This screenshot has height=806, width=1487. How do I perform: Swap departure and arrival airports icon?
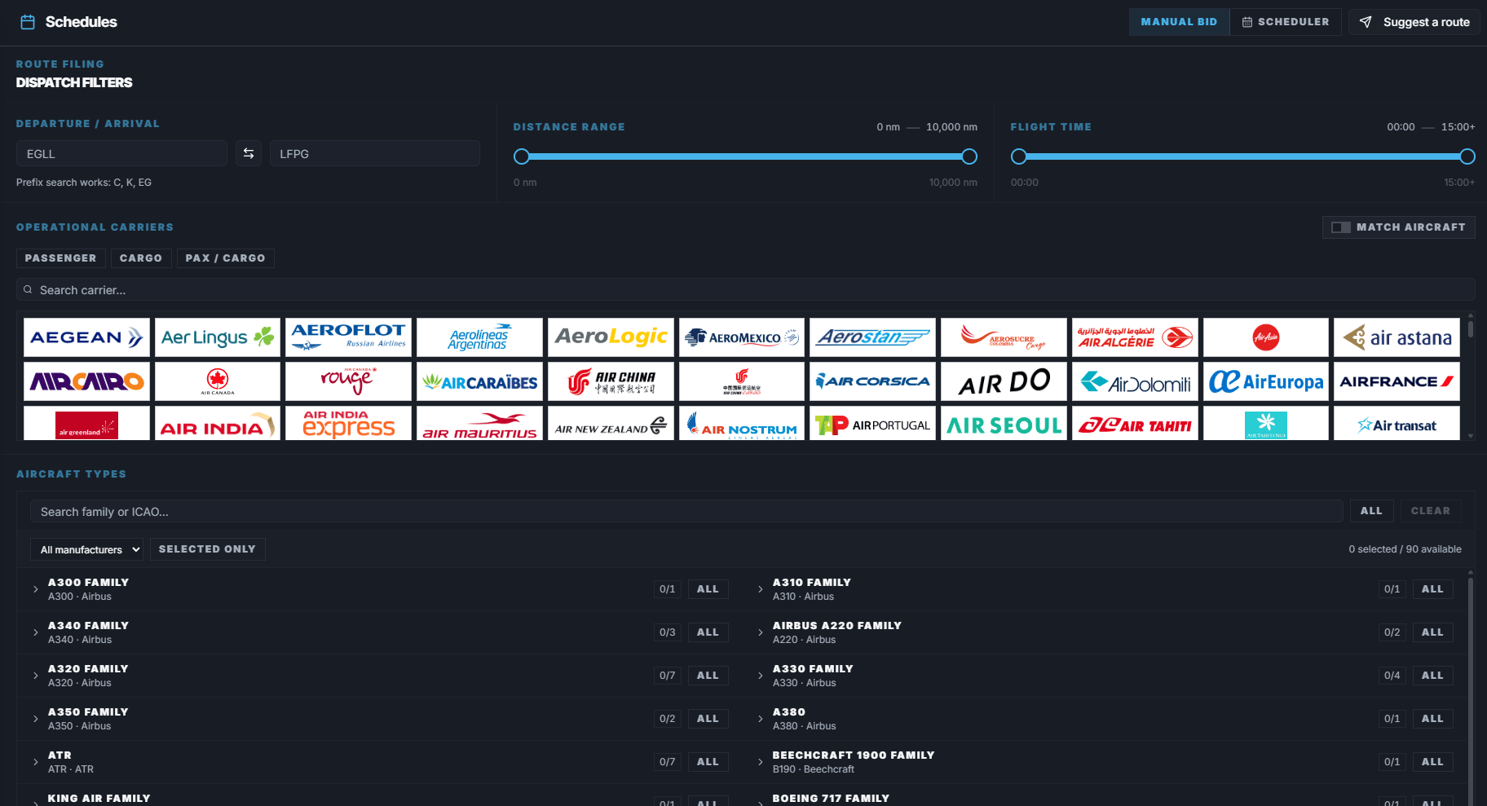pos(249,153)
